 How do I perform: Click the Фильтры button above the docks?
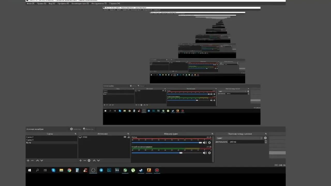coord(88,129)
